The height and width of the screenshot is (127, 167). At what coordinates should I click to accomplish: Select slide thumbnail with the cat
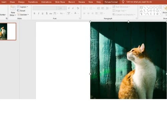tap(8, 32)
